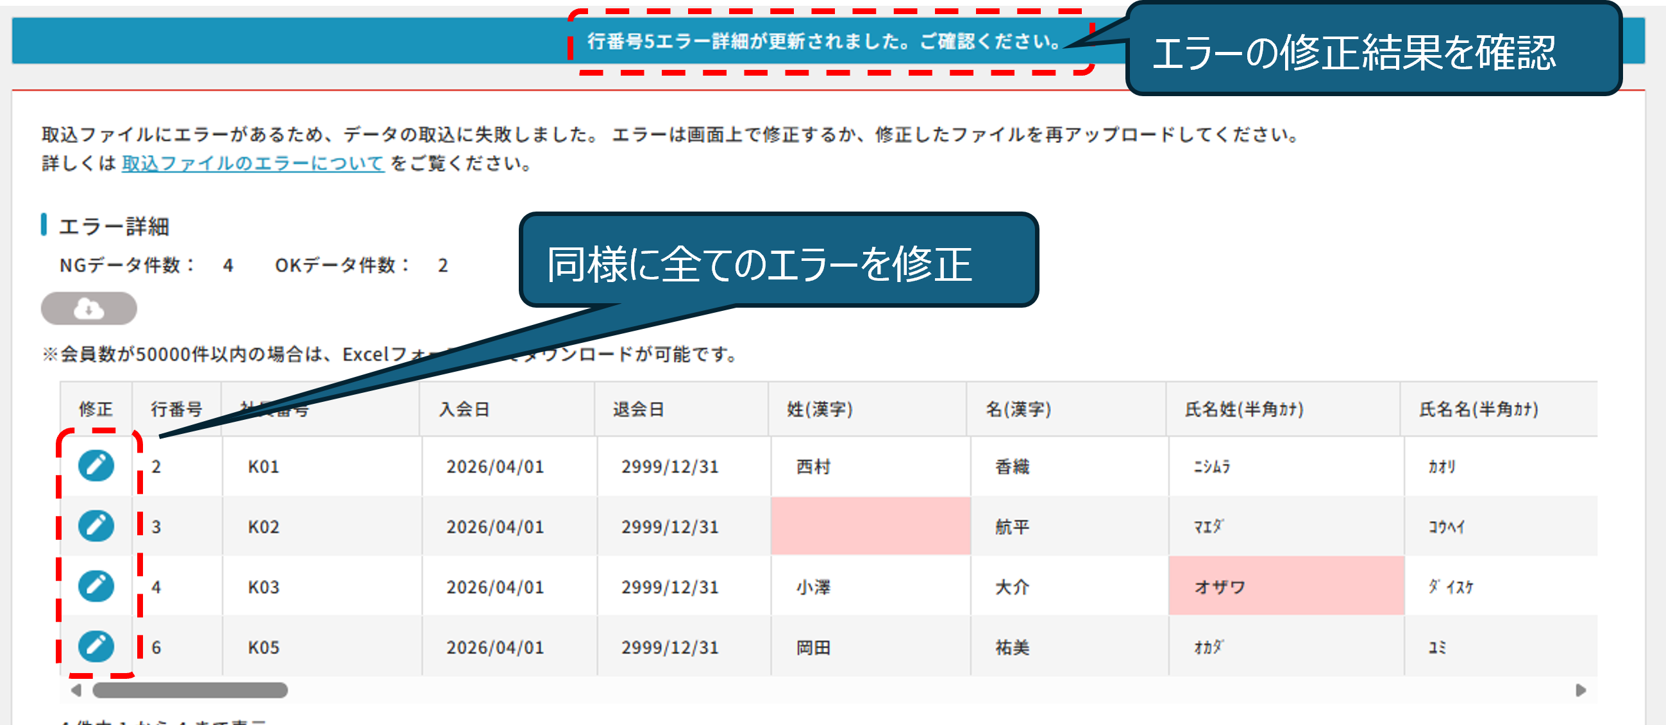This screenshot has height=725, width=1666.
Task: Click the edit pencil icon for row 2
Action: [x=96, y=465]
